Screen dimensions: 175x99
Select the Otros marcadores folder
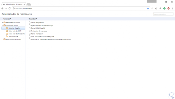click(12, 25)
